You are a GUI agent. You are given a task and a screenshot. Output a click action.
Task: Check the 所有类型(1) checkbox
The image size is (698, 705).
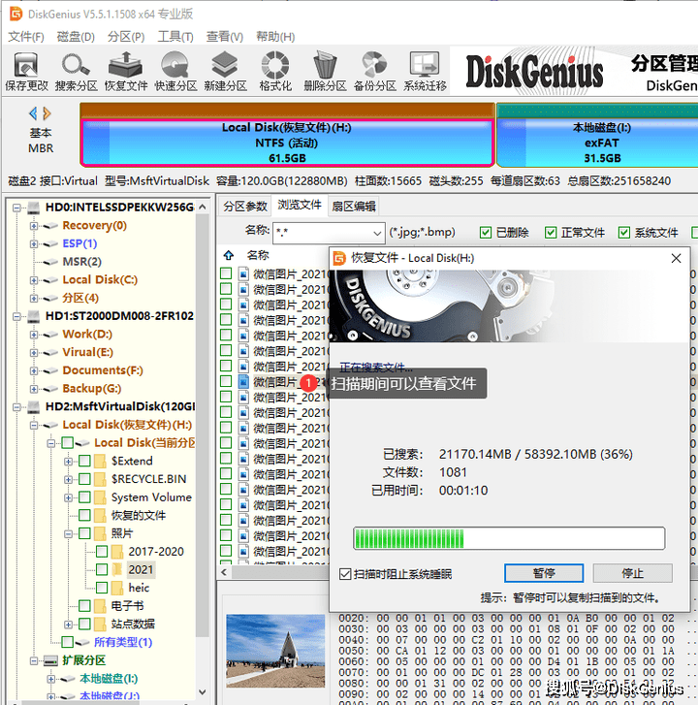pos(68,642)
